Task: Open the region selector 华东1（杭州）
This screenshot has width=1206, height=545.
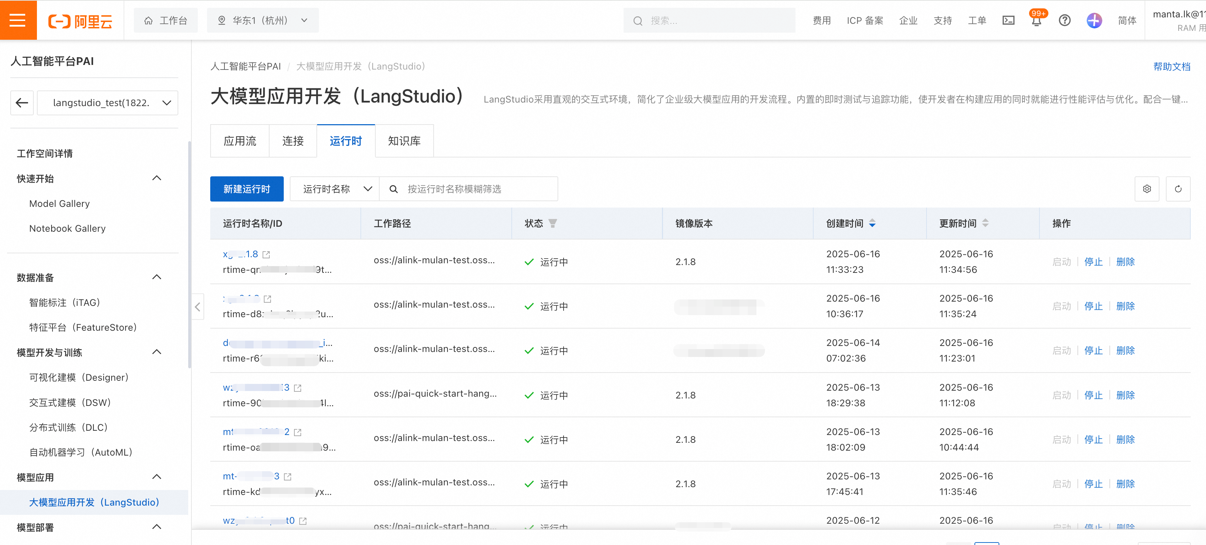Action: pos(263,20)
